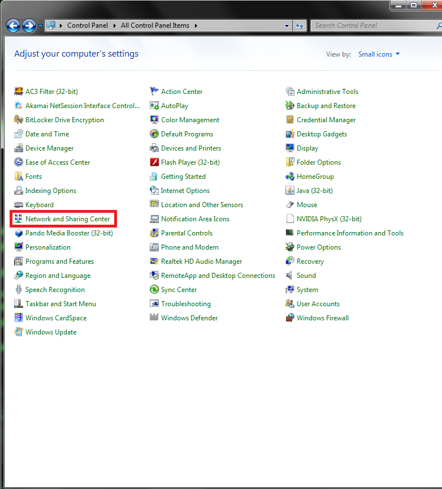The width and height of the screenshot is (442, 489).
Task: Open Location and Other Sensors link
Action: [x=202, y=204]
